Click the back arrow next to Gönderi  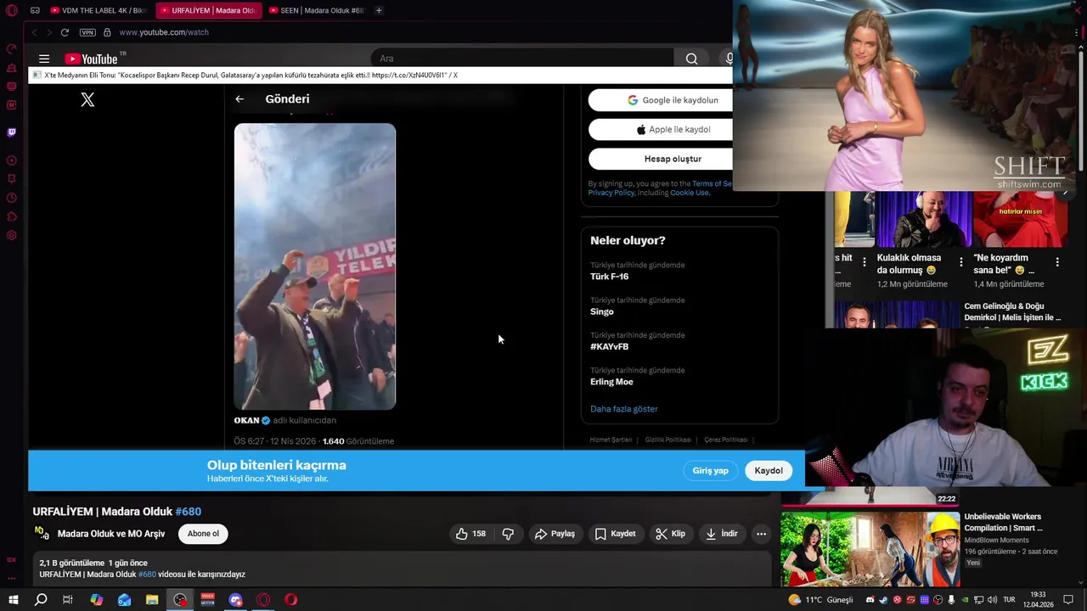[239, 99]
